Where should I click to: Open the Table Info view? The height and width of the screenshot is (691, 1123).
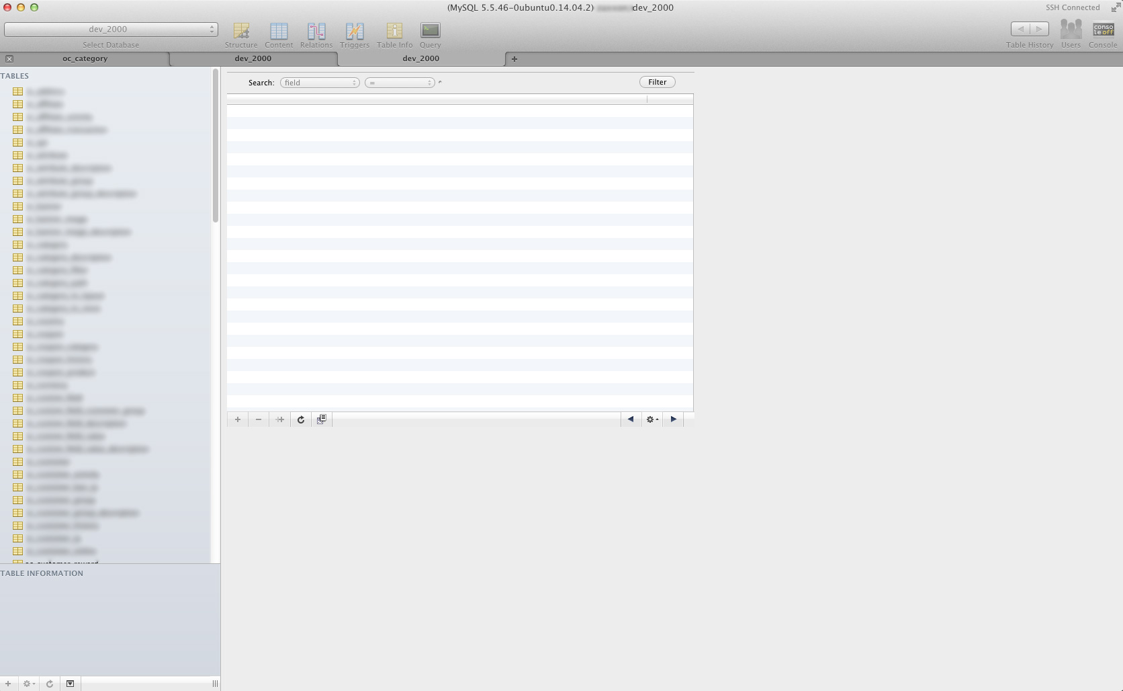point(394,35)
